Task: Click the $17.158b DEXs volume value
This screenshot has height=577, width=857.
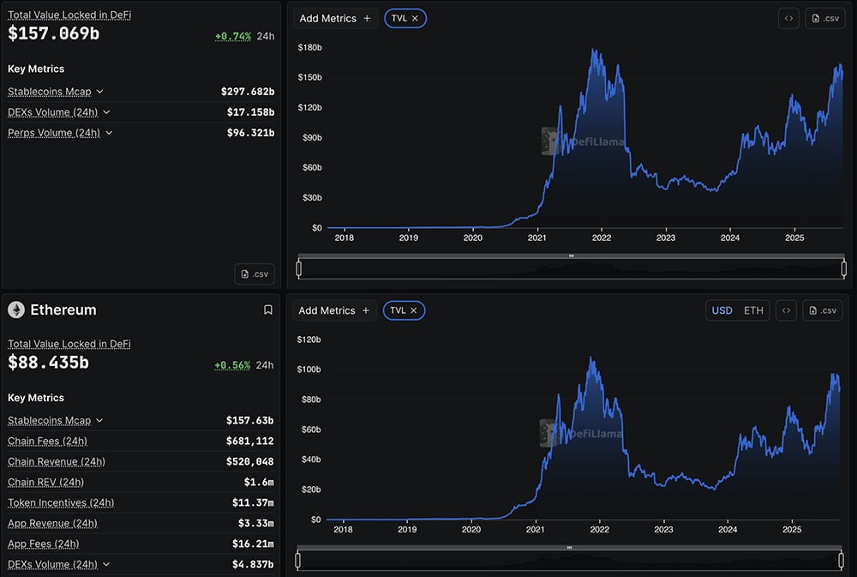Action: (251, 112)
